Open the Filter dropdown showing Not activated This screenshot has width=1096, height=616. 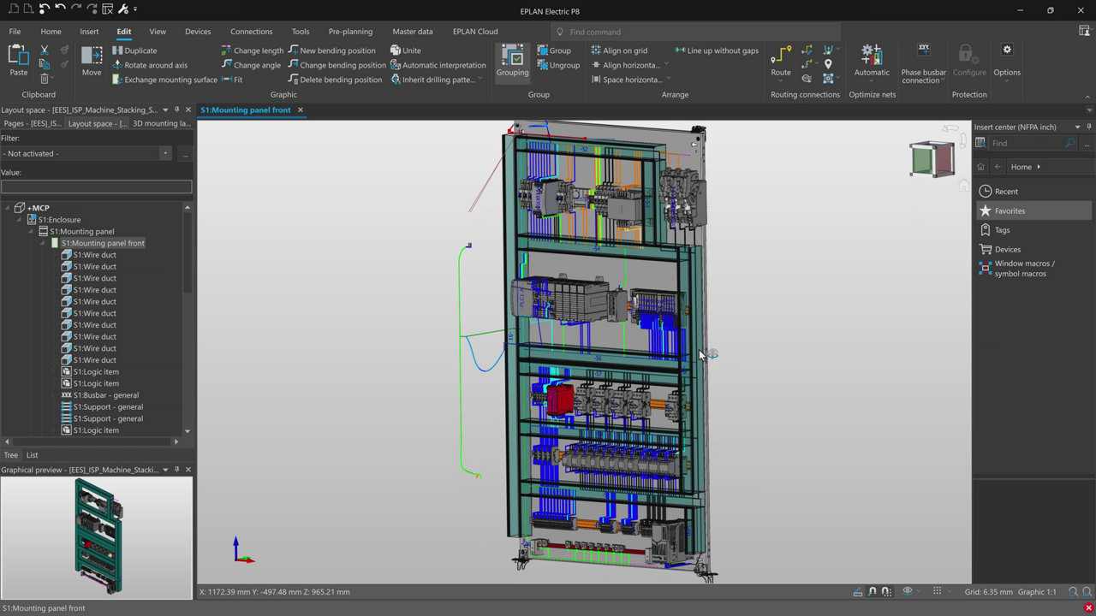(165, 154)
